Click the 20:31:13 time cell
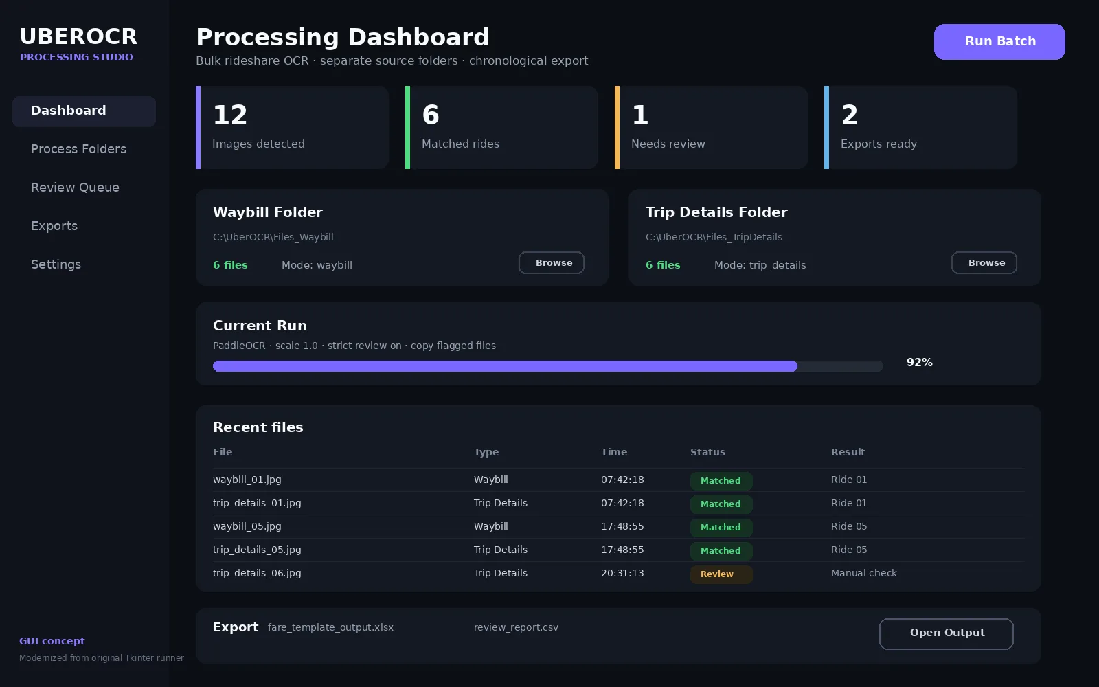This screenshot has width=1099, height=687. 622,573
